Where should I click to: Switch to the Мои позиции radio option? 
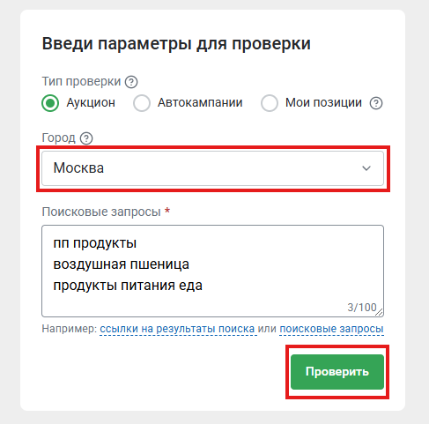click(x=270, y=103)
